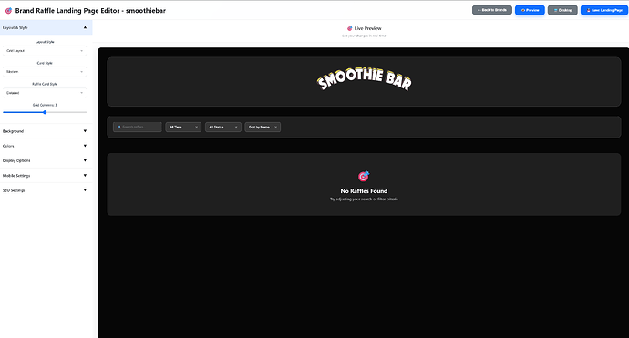This screenshot has width=629, height=338.
Task: Click the Live Preview heading icon
Action: coord(349,28)
